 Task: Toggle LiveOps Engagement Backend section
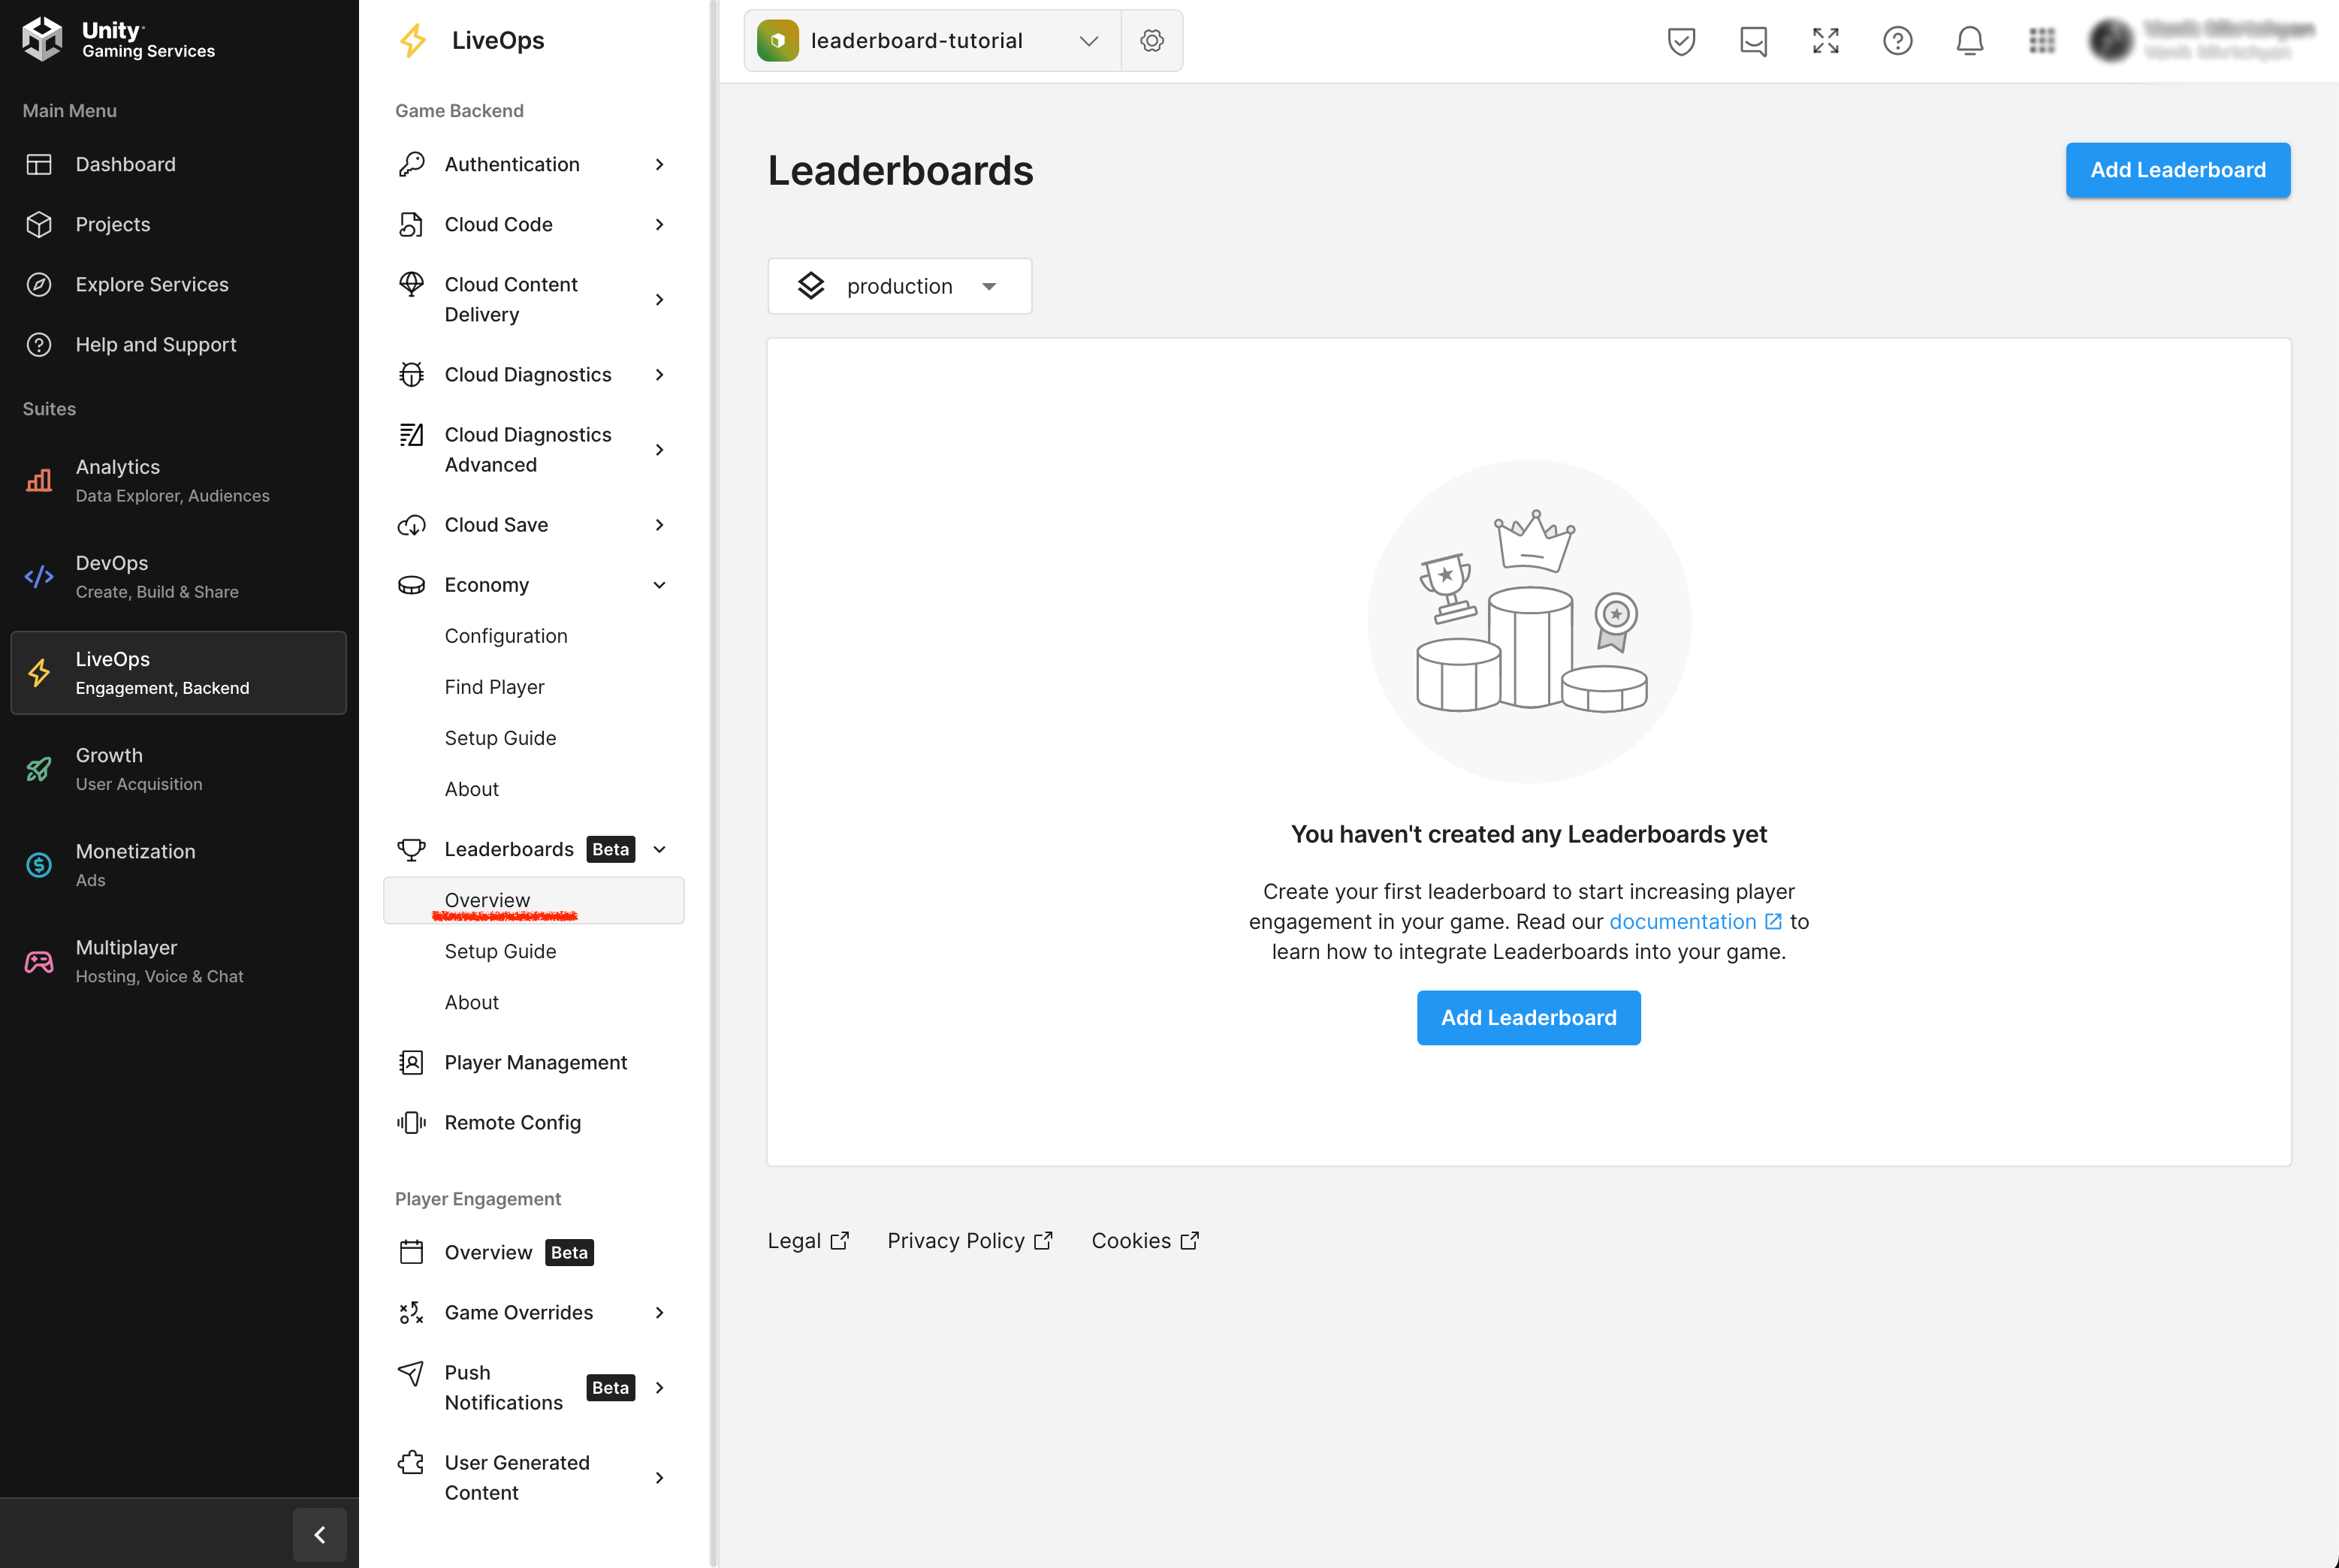[x=175, y=672]
